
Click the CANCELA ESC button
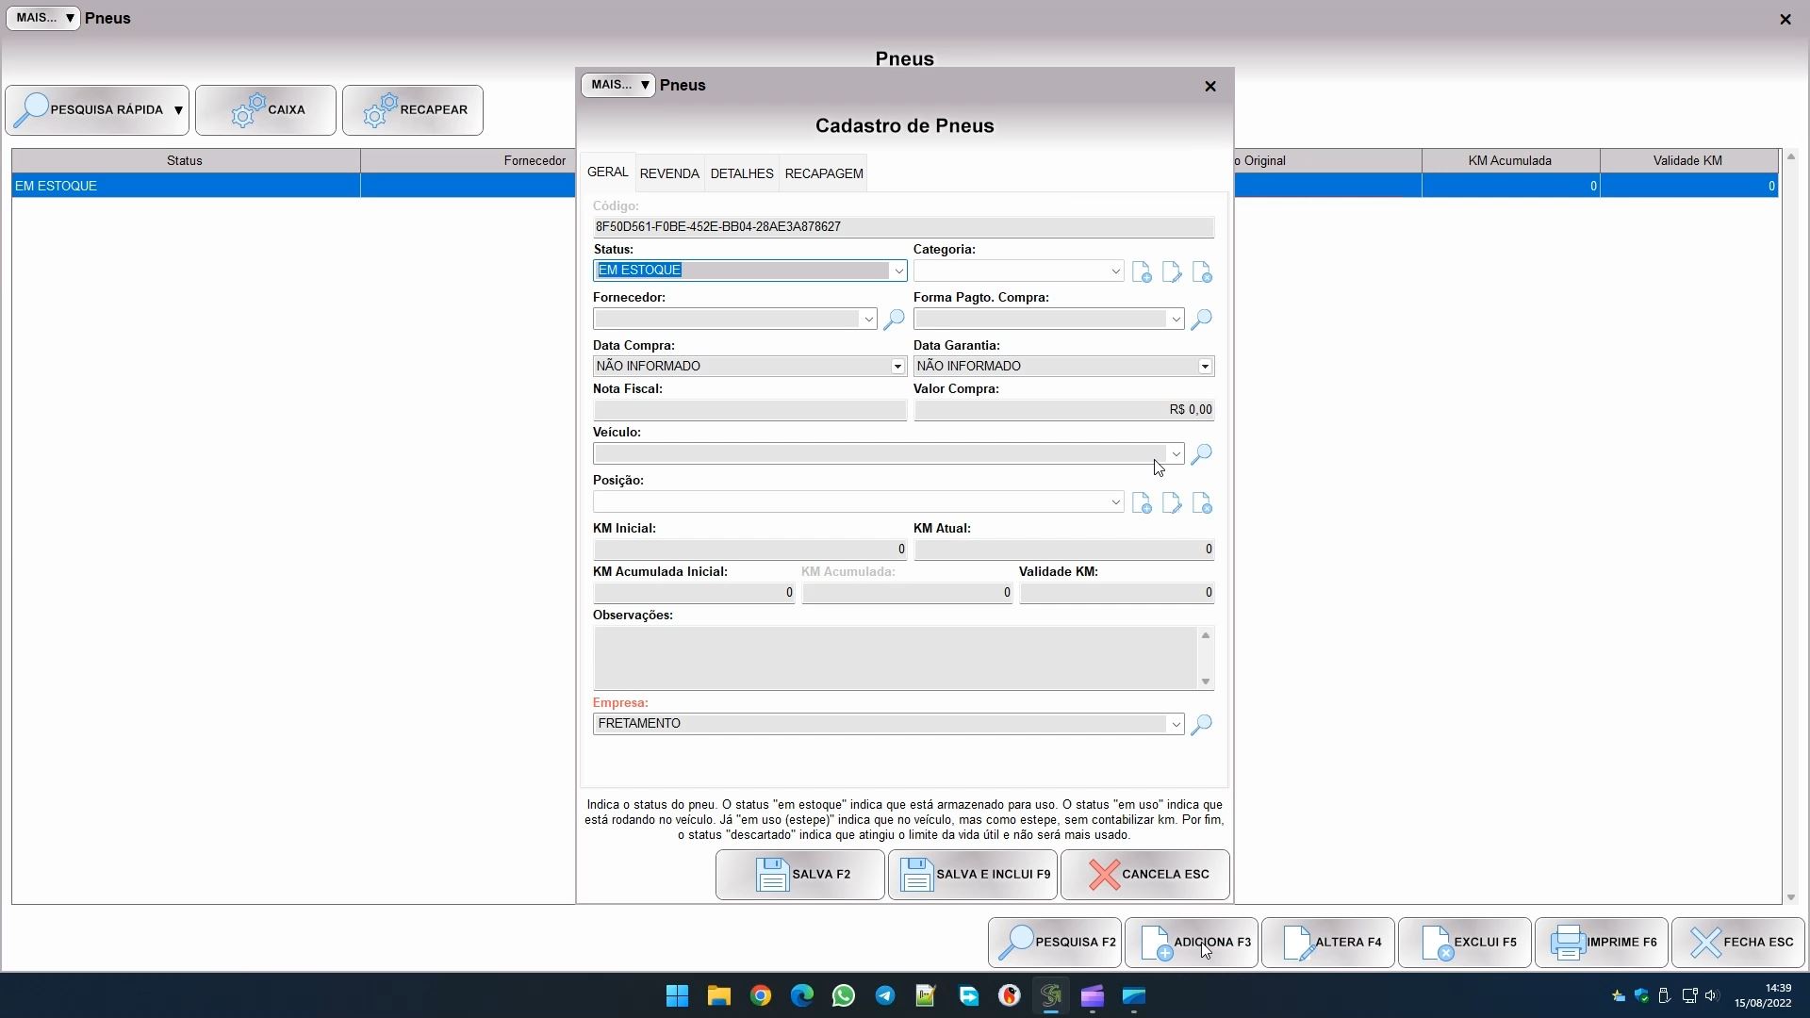tap(1145, 874)
